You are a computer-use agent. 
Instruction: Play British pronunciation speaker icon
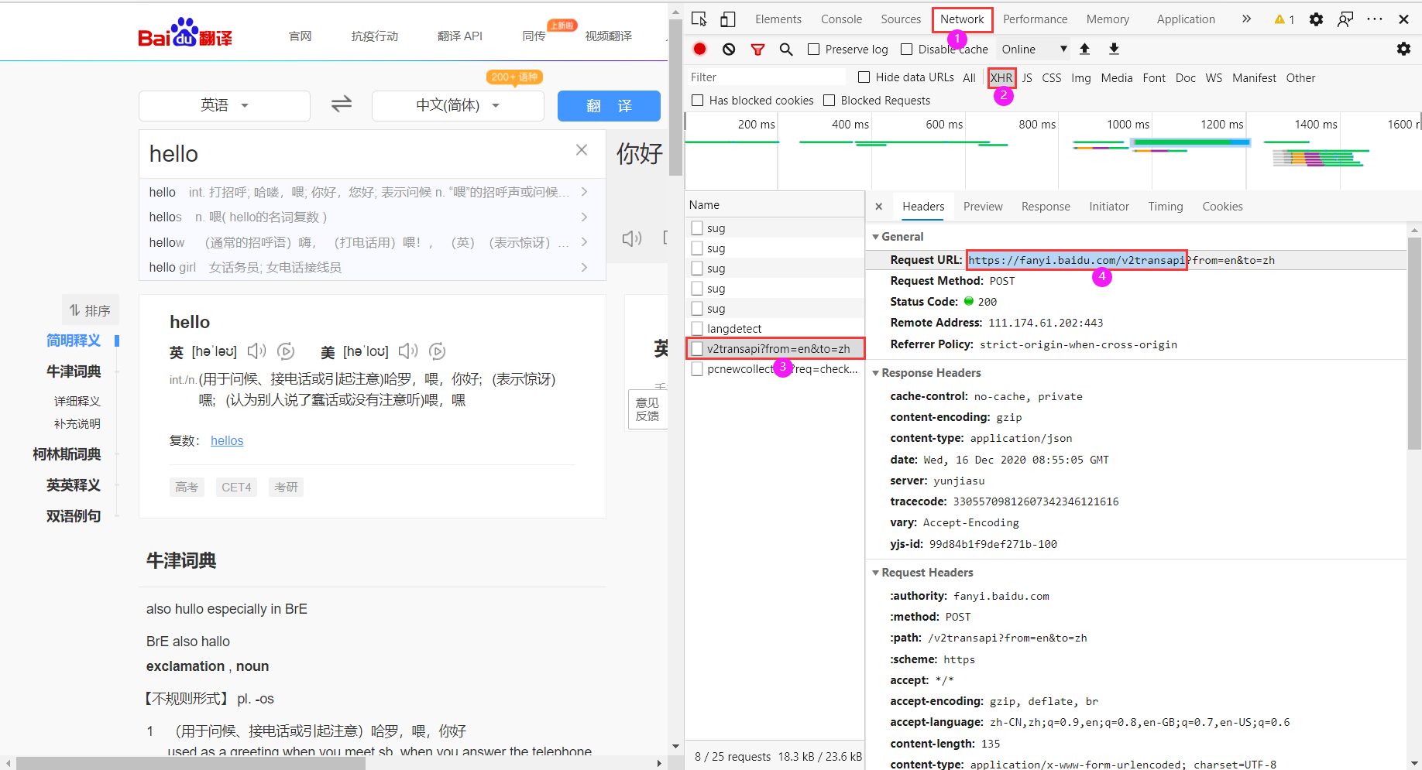tap(256, 351)
